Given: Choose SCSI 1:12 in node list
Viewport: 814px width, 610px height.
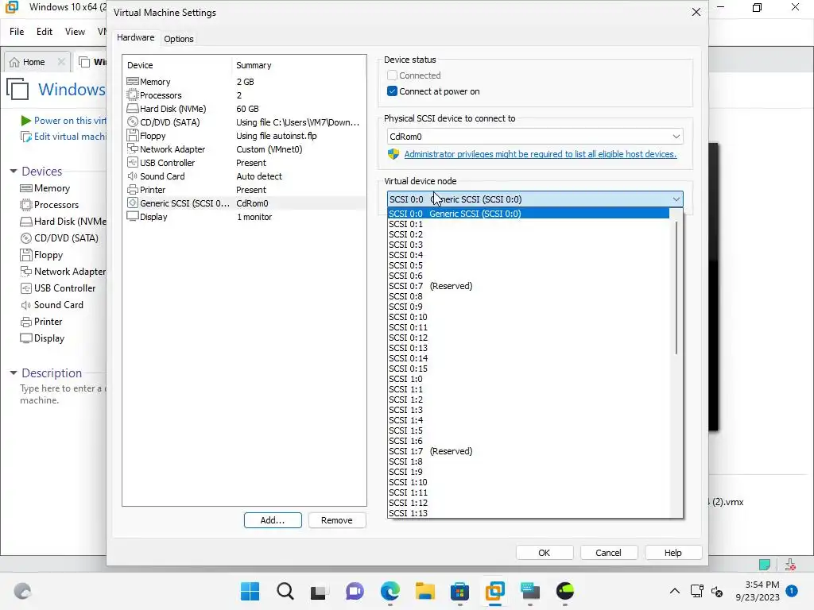Looking at the screenshot, I should pyautogui.click(x=529, y=503).
